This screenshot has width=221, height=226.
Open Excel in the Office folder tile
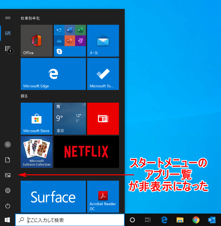coord(80,30)
